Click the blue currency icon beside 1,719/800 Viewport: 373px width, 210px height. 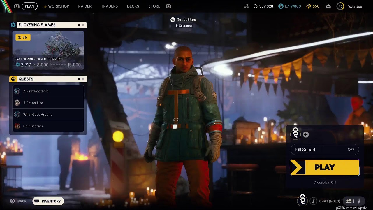tap(281, 6)
